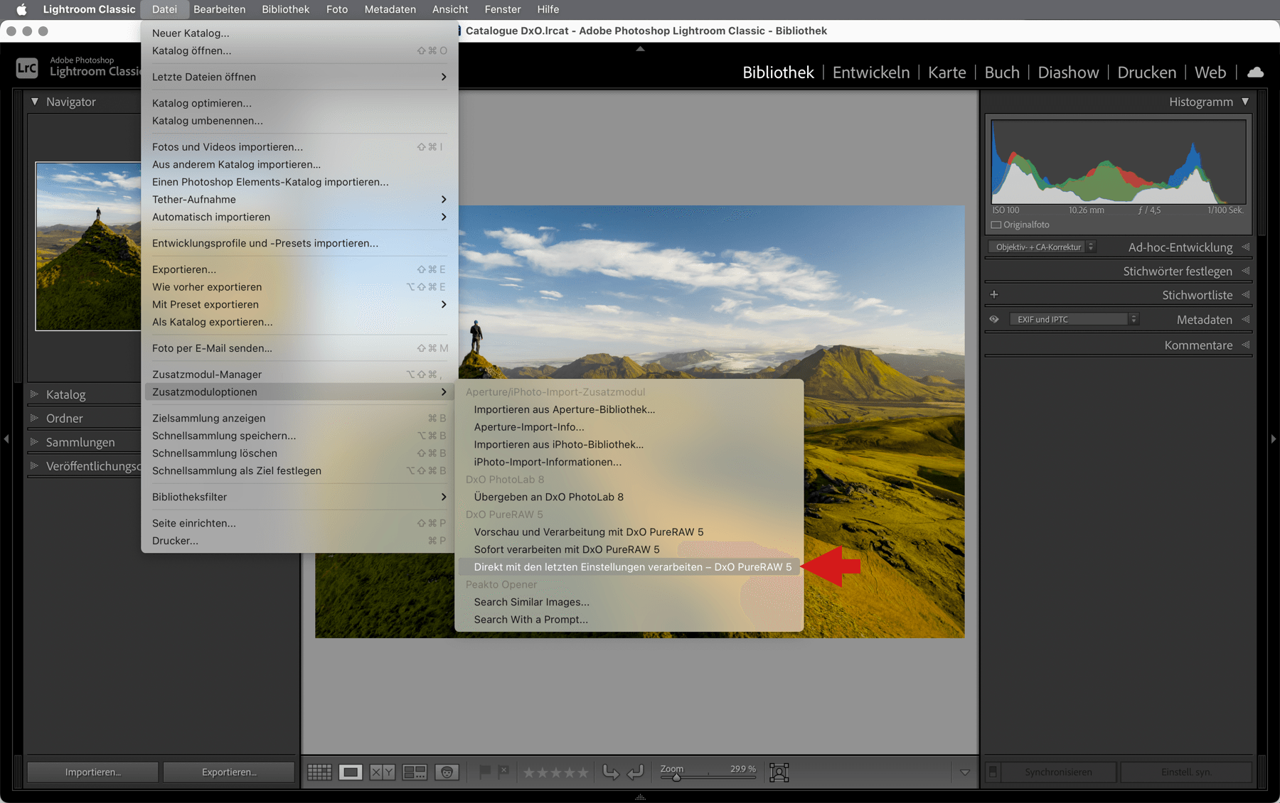Expand the Ordner panel

tap(33, 418)
